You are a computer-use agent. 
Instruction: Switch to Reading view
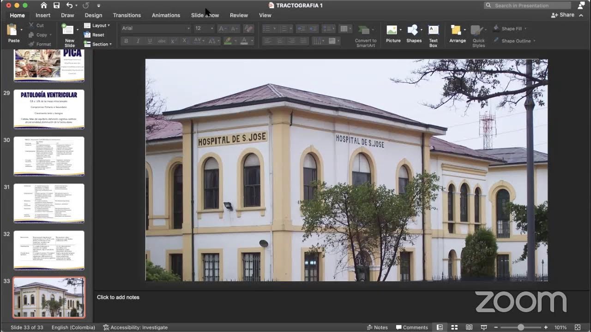point(469,327)
